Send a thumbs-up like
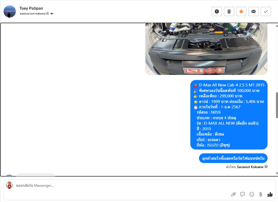Screen dimensions: 278x202 pos(270,194)
